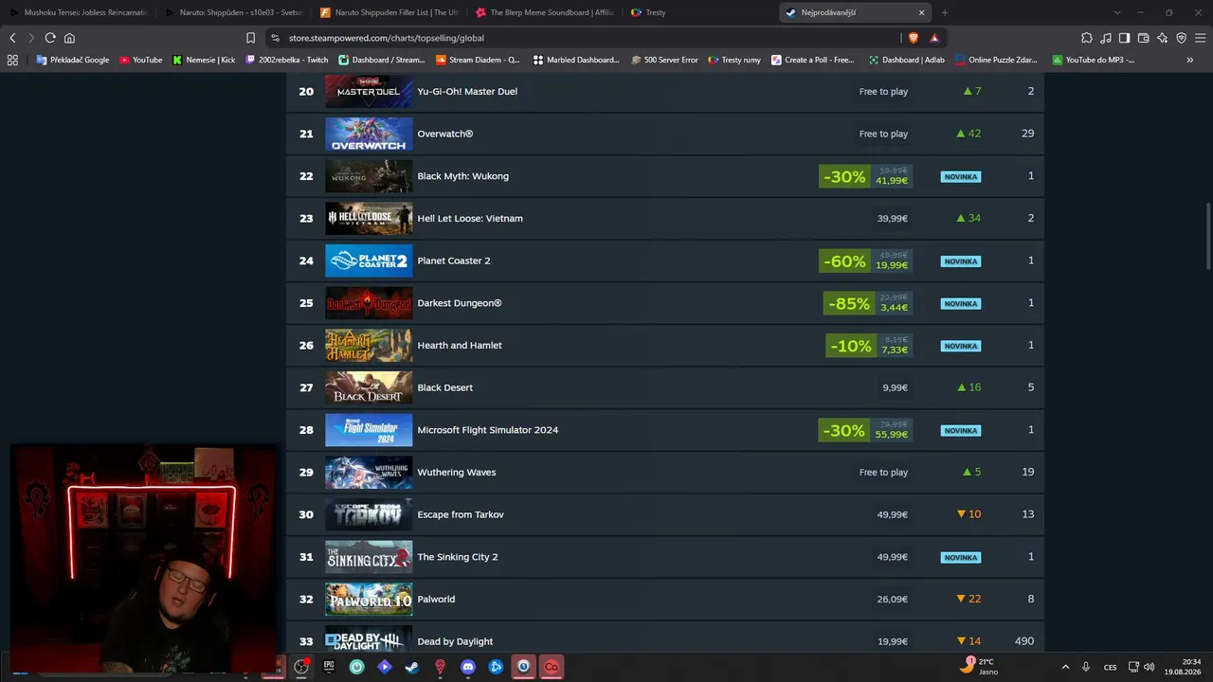Open the media control music note icon
Image resolution: width=1213 pixels, height=682 pixels.
1105,38
